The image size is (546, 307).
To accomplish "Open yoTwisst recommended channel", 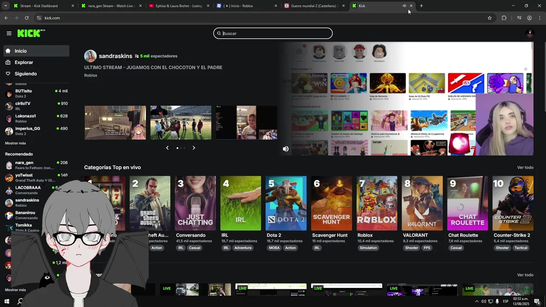I will (36, 177).
